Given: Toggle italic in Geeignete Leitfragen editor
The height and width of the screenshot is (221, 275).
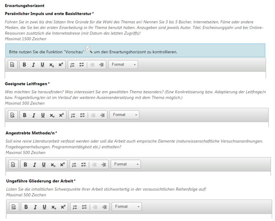Looking at the screenshot, I should coord(34,115).
